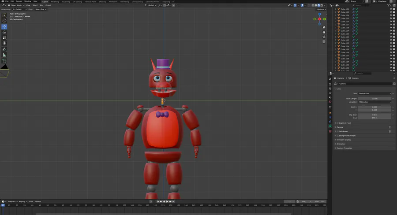Open the File menu
The height and width of the screenshot is (215, 397).
(x=7, y=1)
